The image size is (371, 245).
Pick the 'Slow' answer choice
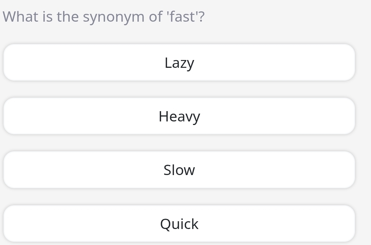point(179,170)
